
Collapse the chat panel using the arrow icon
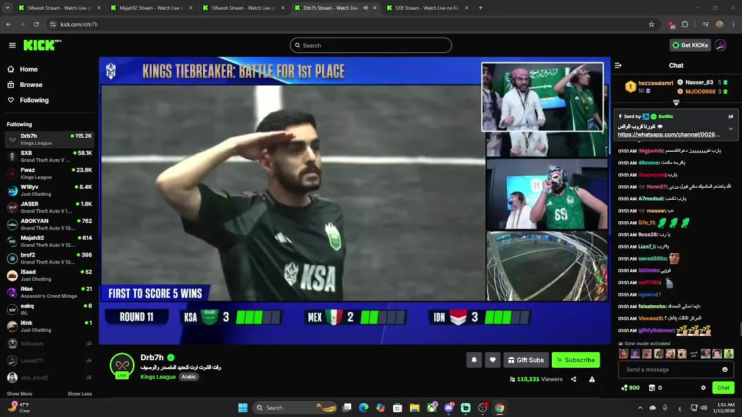[x=618, y=65]
